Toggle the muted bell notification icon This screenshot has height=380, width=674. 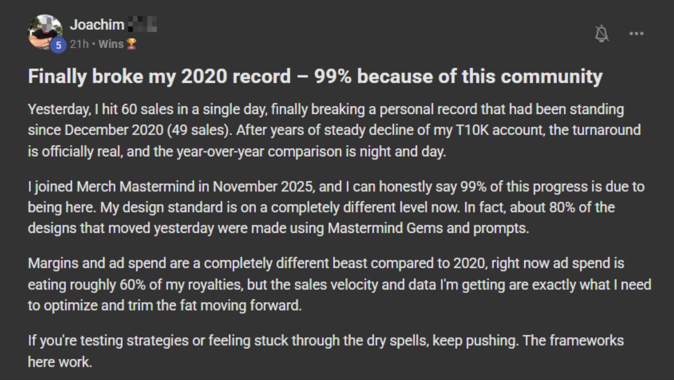(602, 34)
